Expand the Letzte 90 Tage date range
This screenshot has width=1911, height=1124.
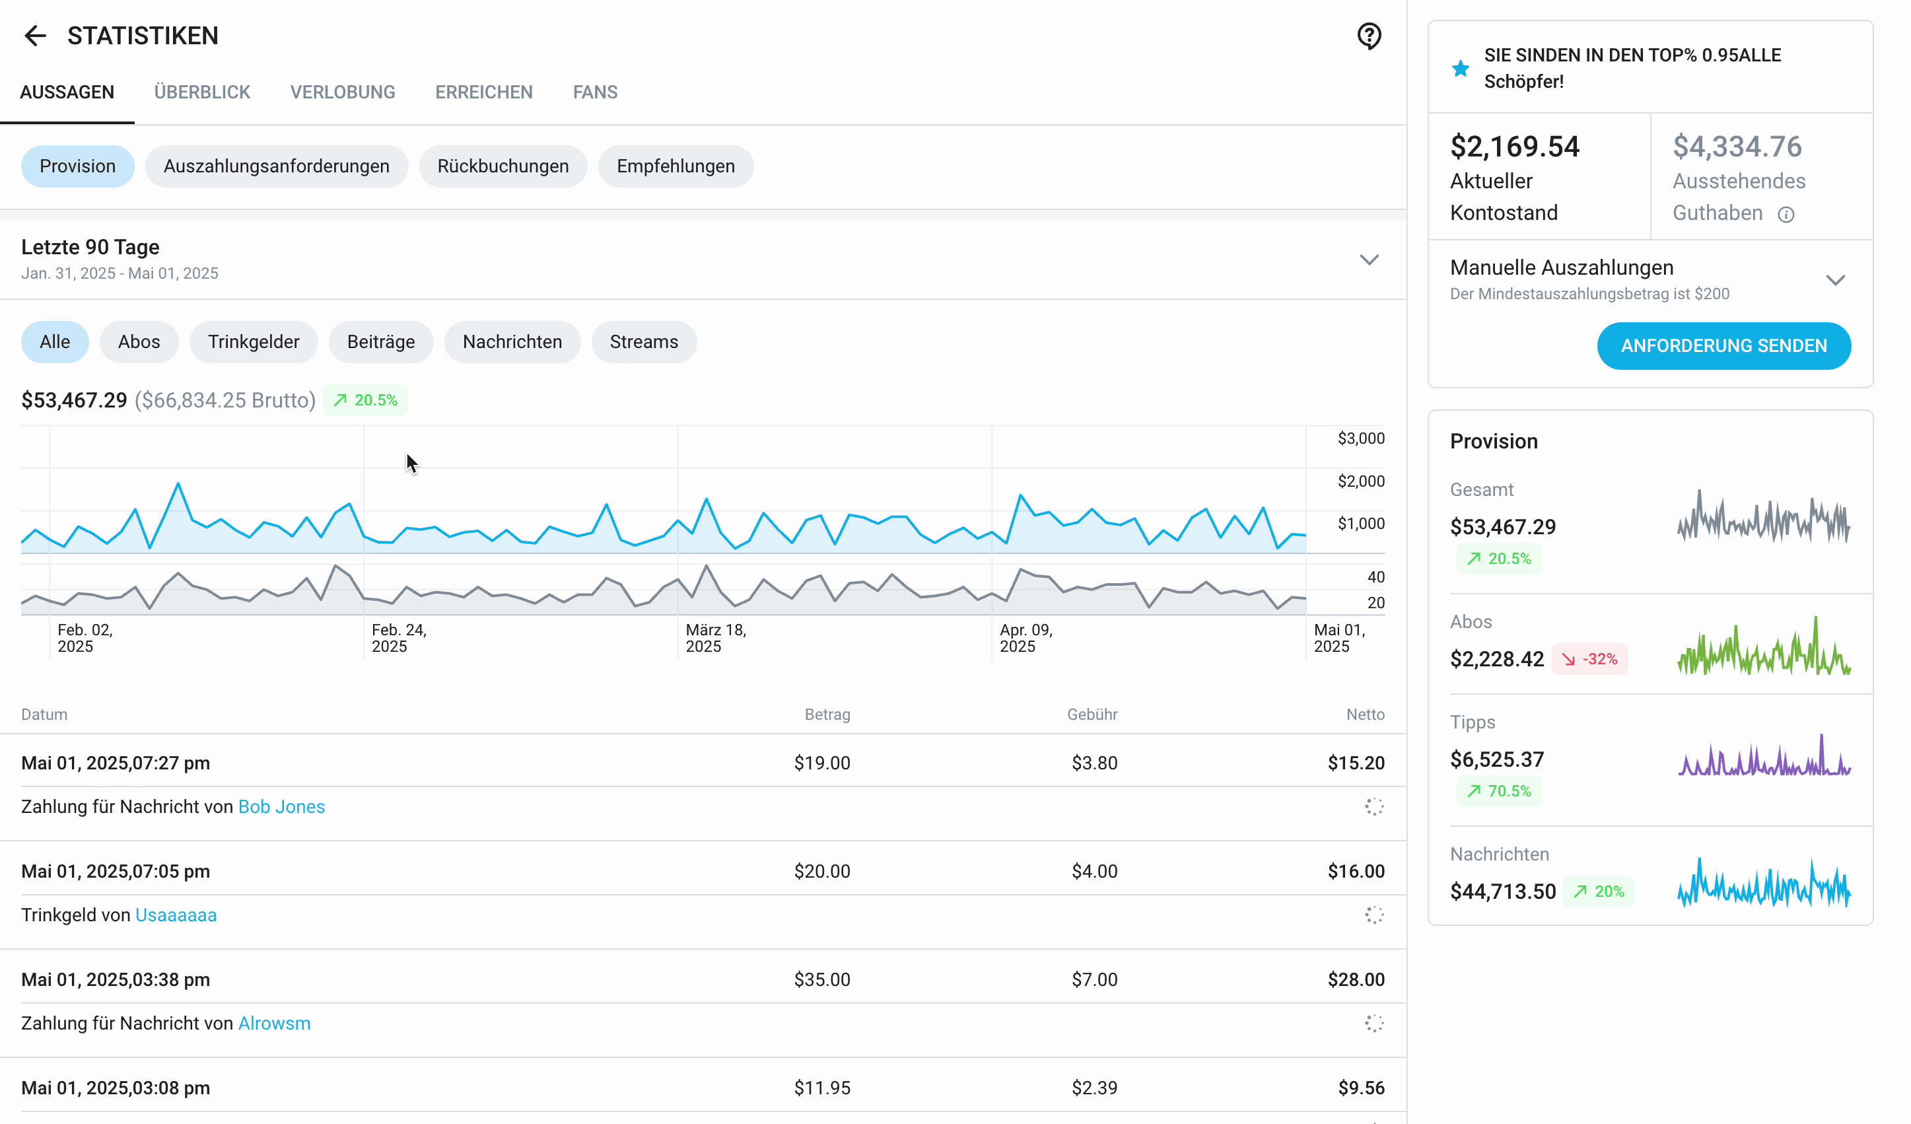point(1369,260)
